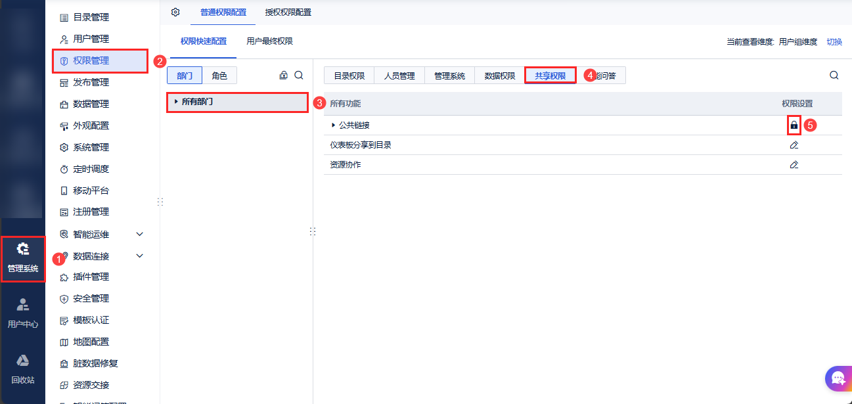Open the 人员管理 tab
This screenshot has height=404, width=852.
399,76
